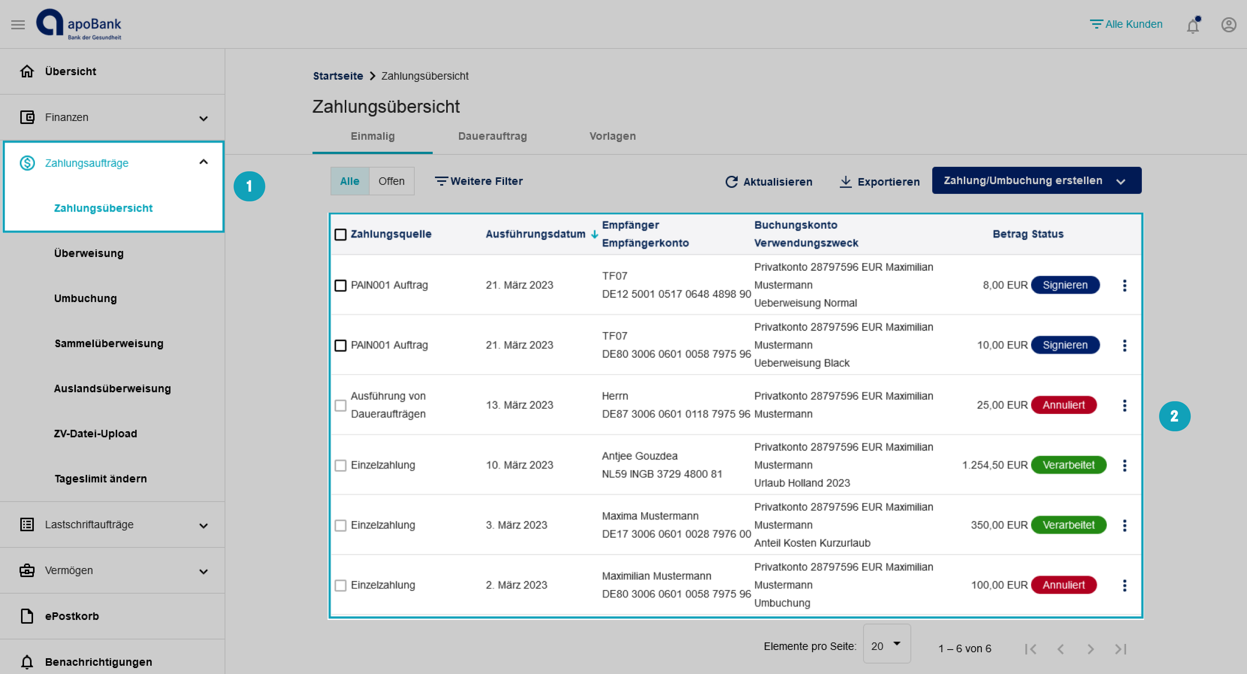Open Auslandsüberweisung in the sidebar
Image resolution: width=1247 pixels, height=674 pixels.
pyautogui.click(x=112, y=388)
